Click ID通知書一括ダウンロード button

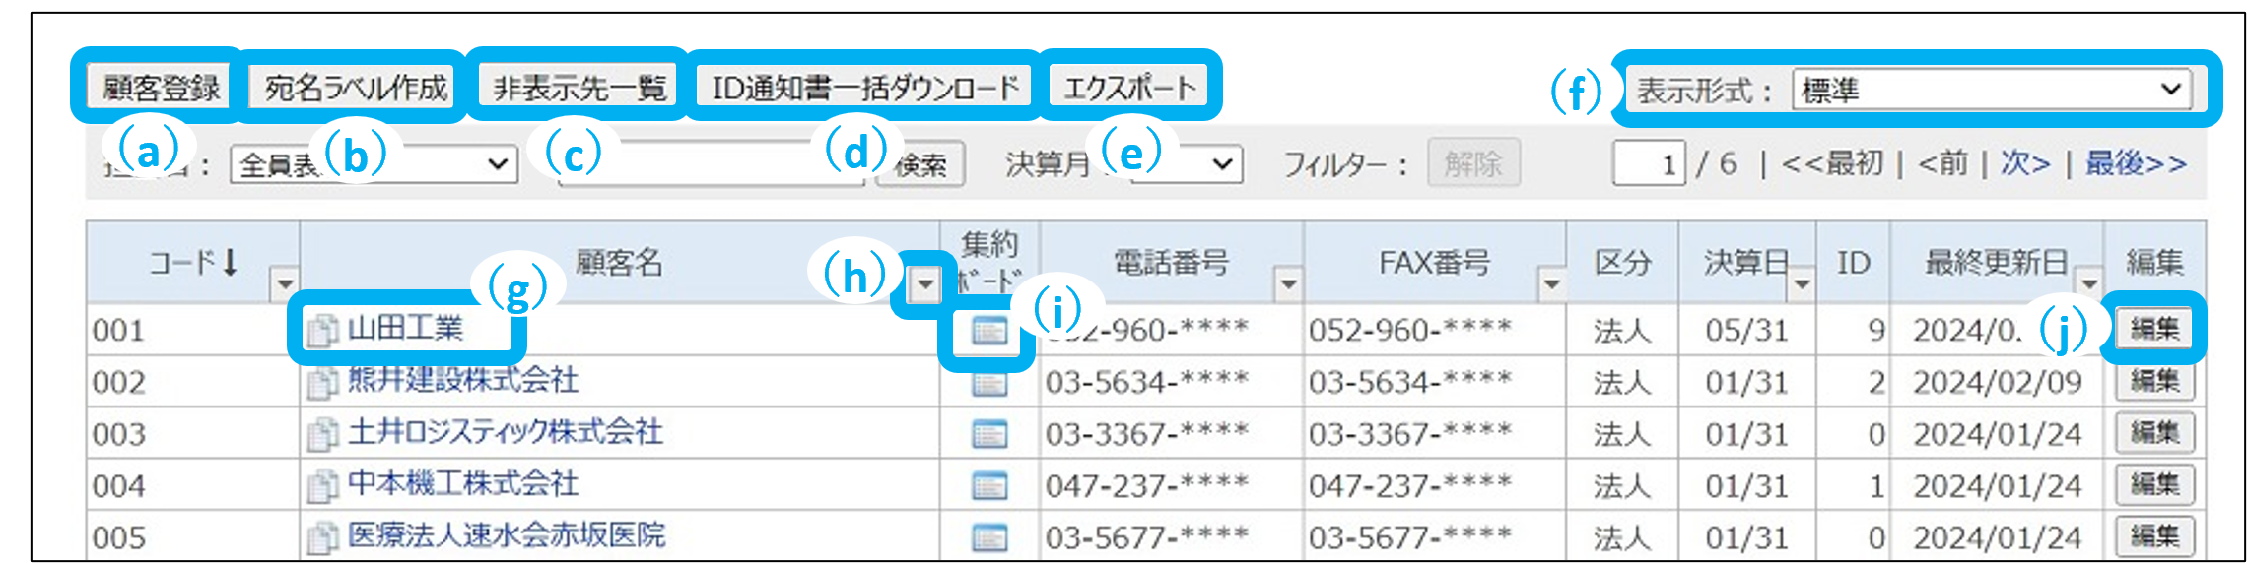pos(864,88)
